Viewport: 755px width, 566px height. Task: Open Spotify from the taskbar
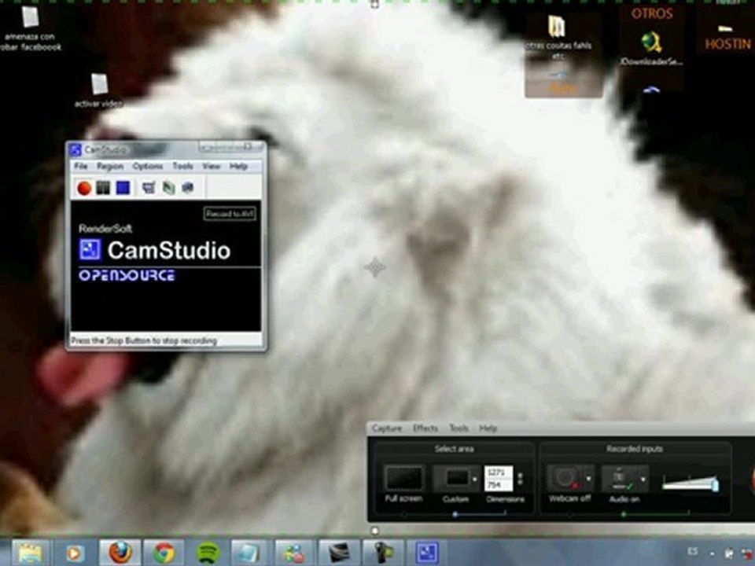[x=208, y=553]
